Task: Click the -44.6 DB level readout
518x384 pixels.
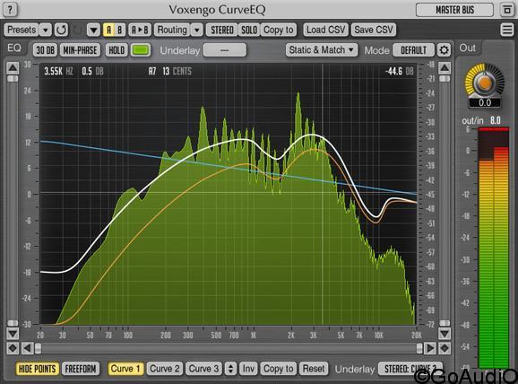Action: pos(399,71)
